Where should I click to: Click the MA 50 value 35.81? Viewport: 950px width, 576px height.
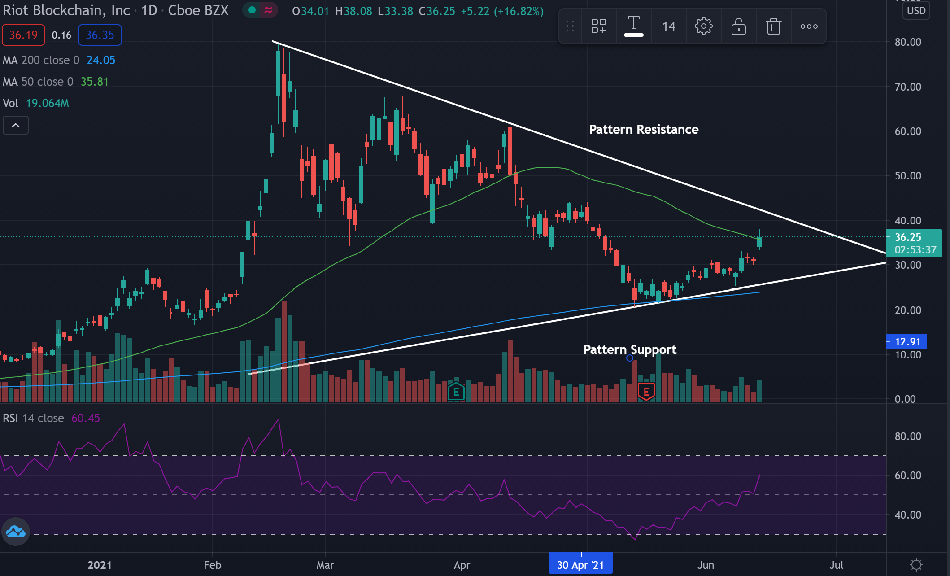point(95,82)
